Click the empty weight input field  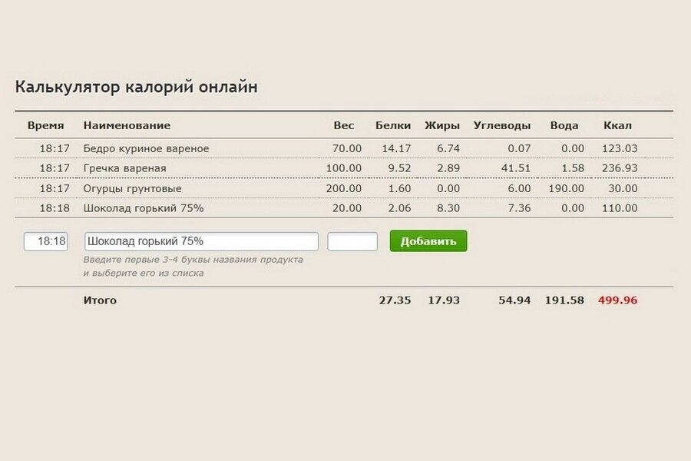point(352,242)
